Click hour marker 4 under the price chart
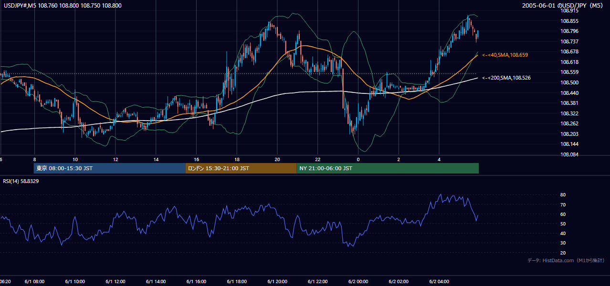 pos(439,159)
